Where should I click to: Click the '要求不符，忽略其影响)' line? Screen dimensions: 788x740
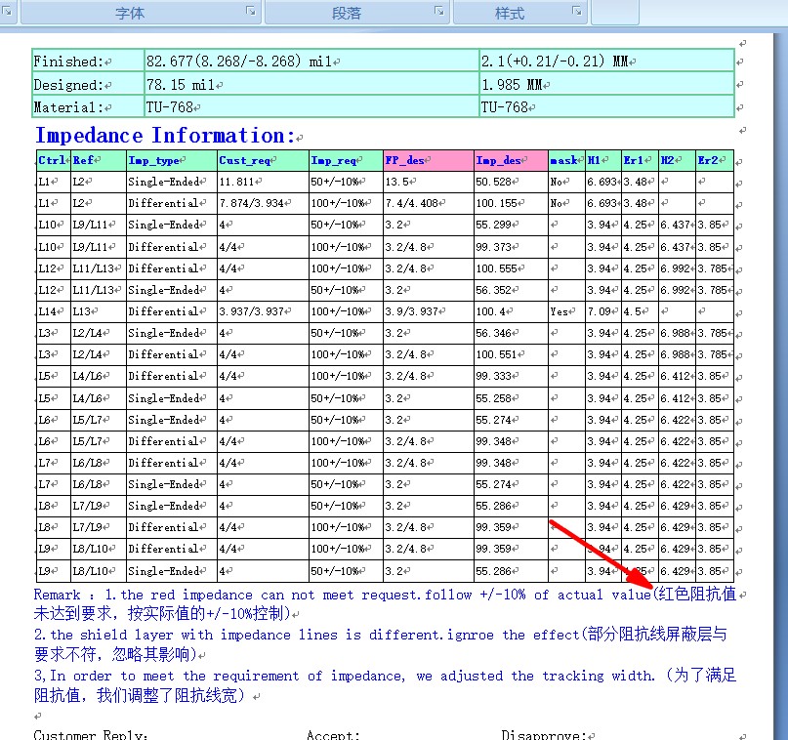(x=115, y=654)
